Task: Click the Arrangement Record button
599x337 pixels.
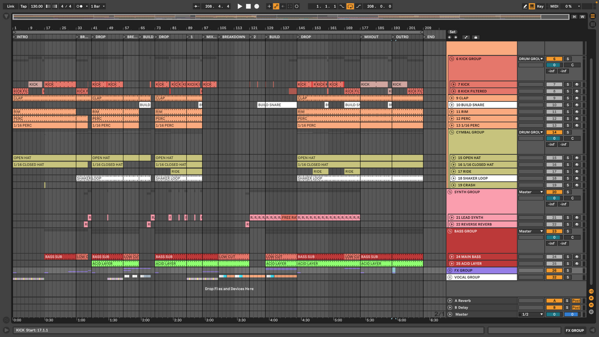Action: coord(257,6)
